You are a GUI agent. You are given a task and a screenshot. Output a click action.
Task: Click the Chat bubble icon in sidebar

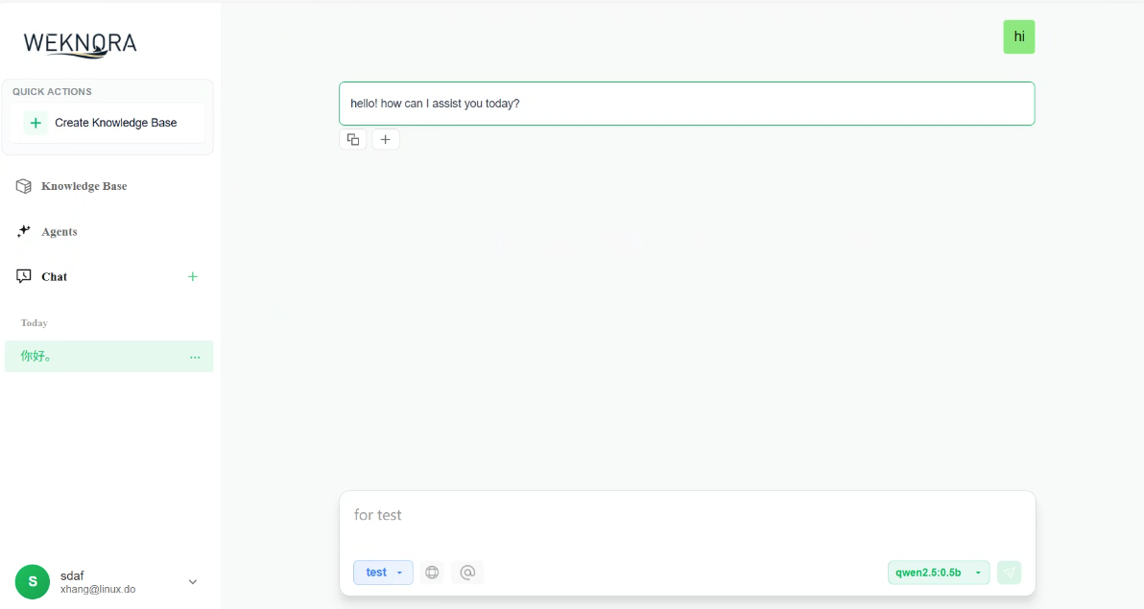pos(23,276)
